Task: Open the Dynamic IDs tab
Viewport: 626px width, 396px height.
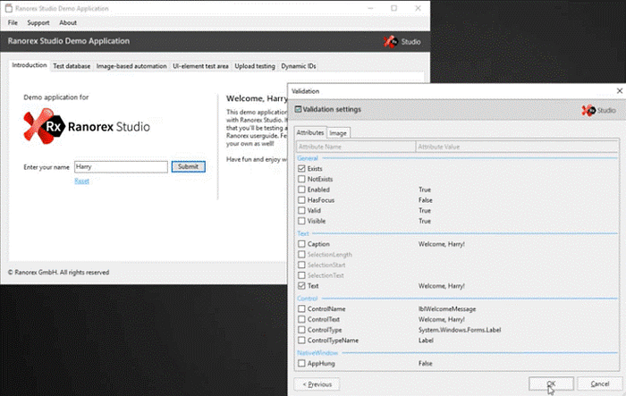Action: point(298,66)
